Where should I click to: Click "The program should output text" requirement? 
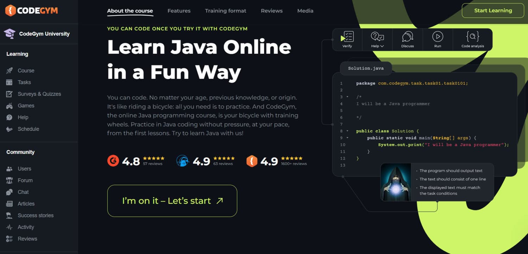(x=451, y=171)
